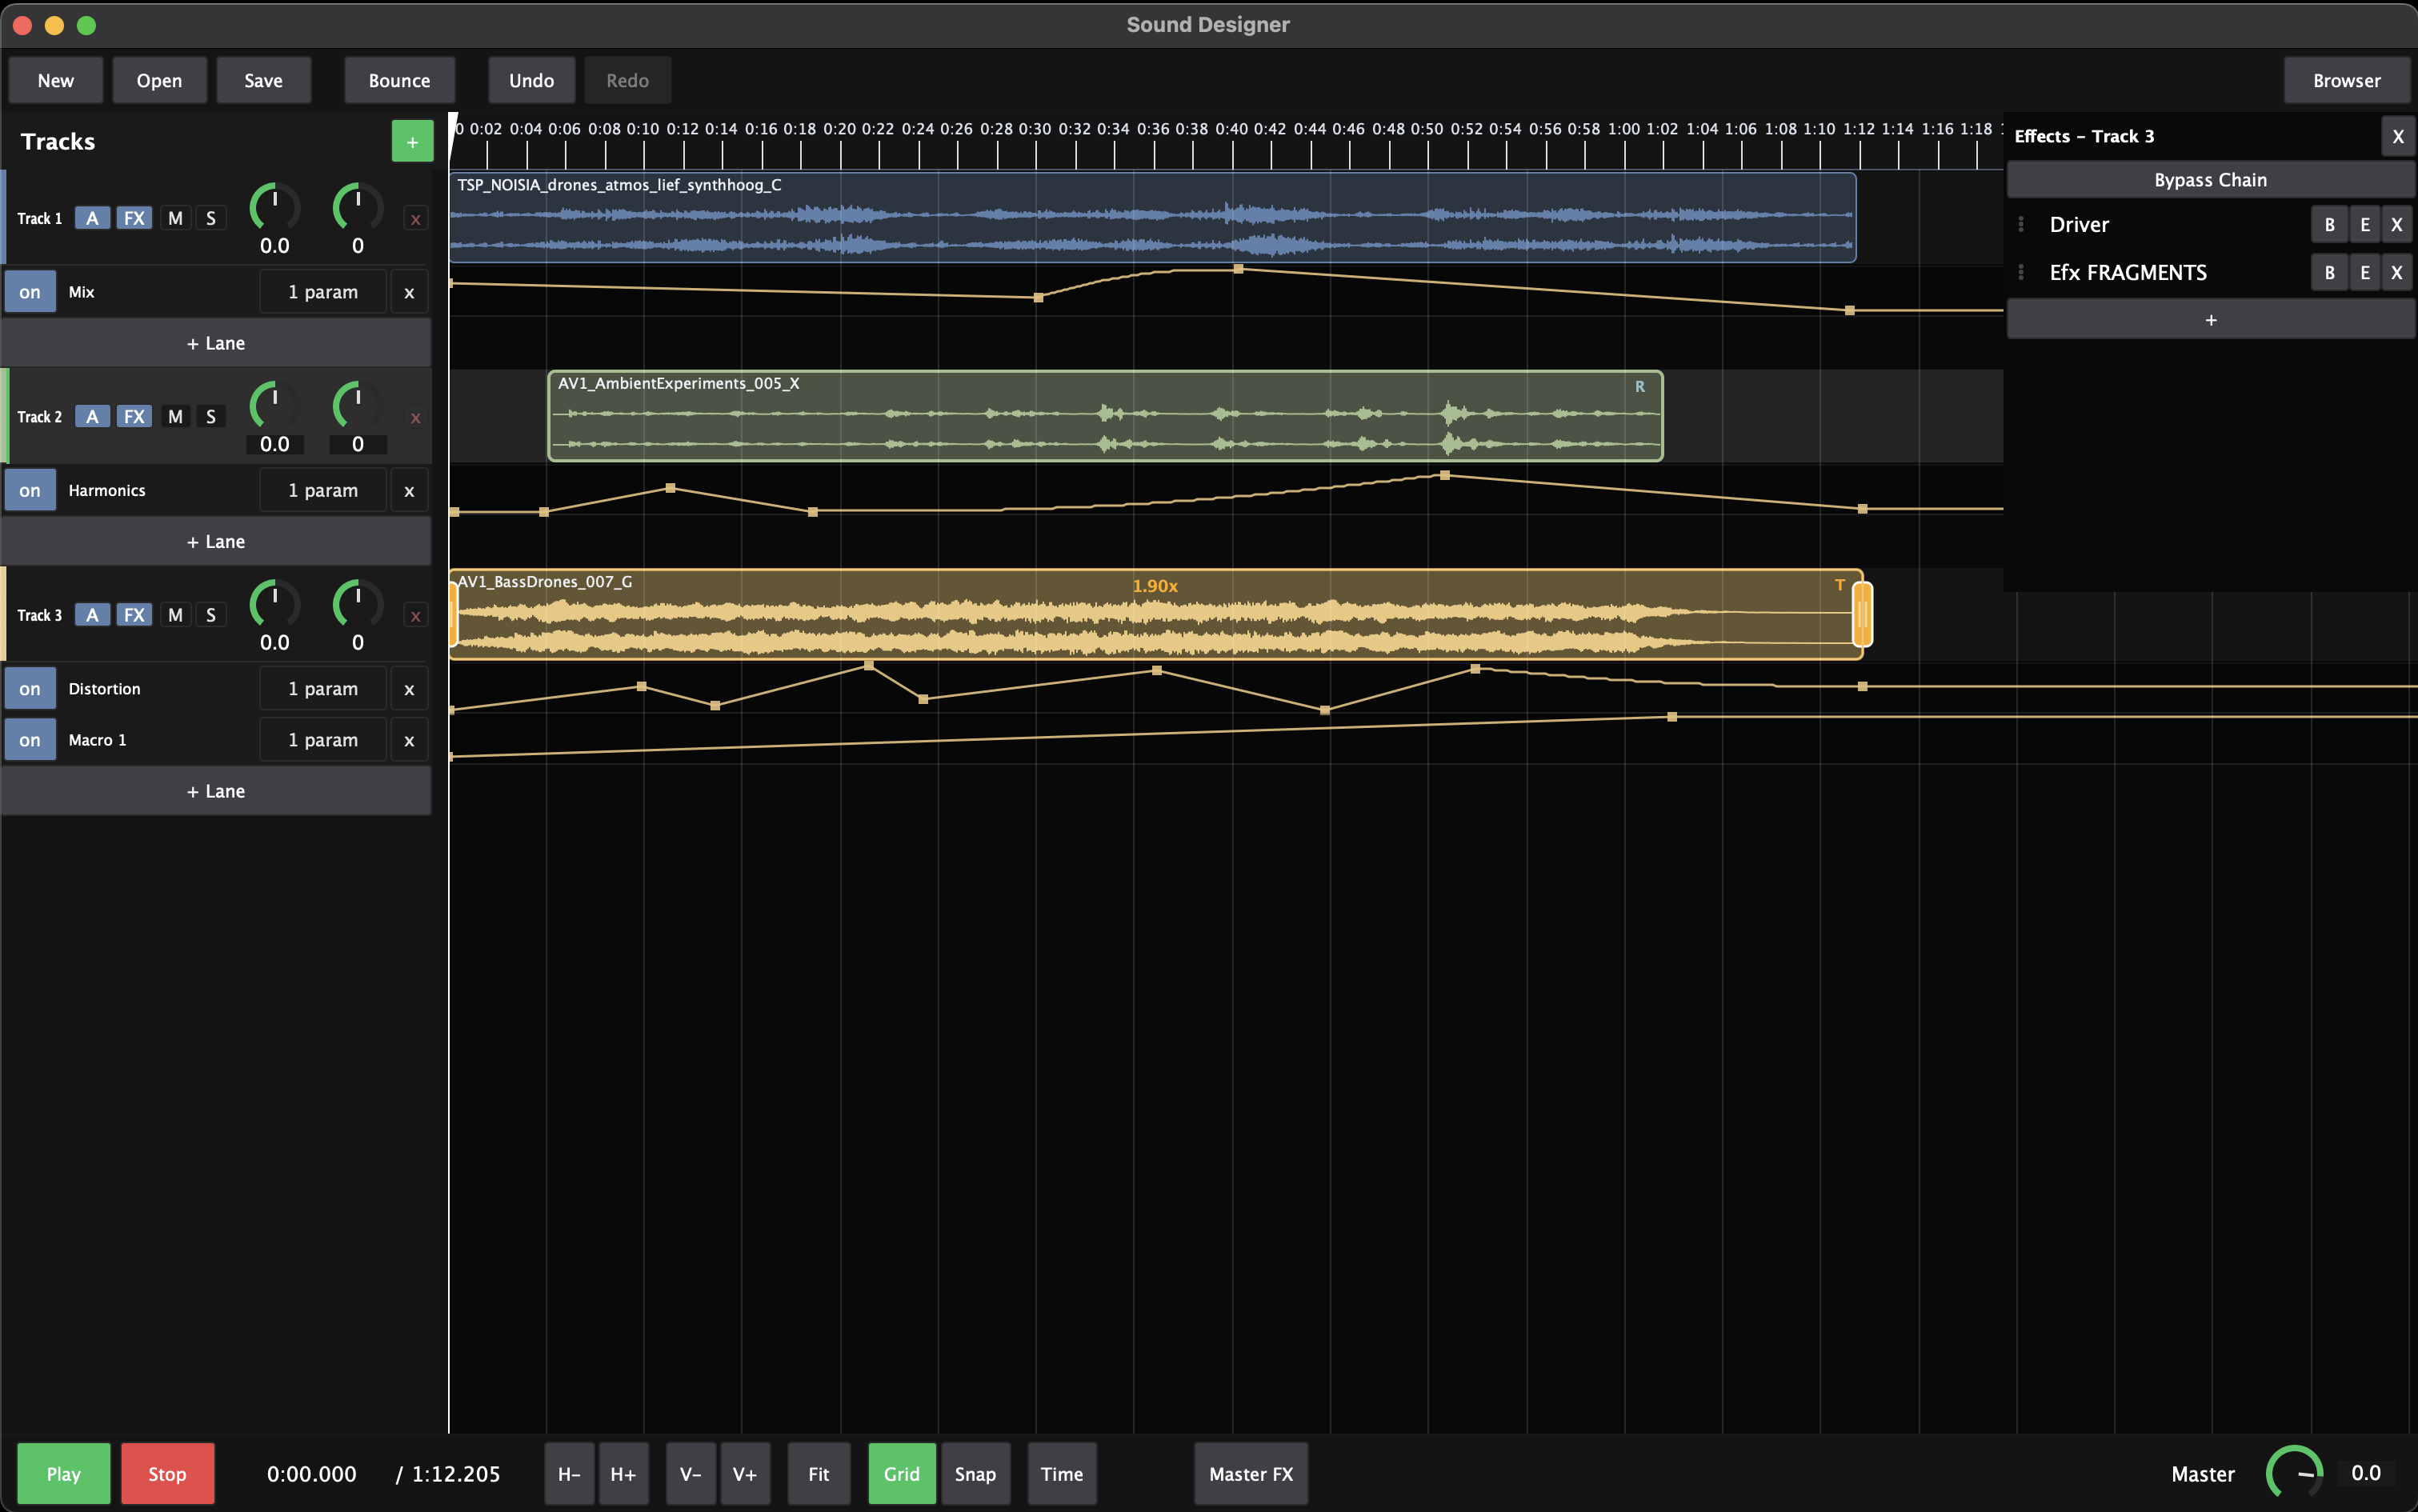Toggle Distortion automation lane on

30,688
